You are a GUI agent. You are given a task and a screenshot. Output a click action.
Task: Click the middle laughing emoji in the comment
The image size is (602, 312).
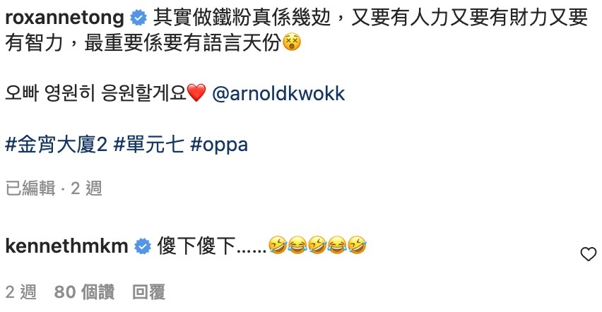317,245
